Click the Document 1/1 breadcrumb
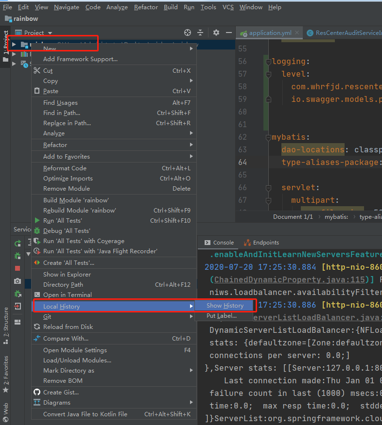 point(293,217)
